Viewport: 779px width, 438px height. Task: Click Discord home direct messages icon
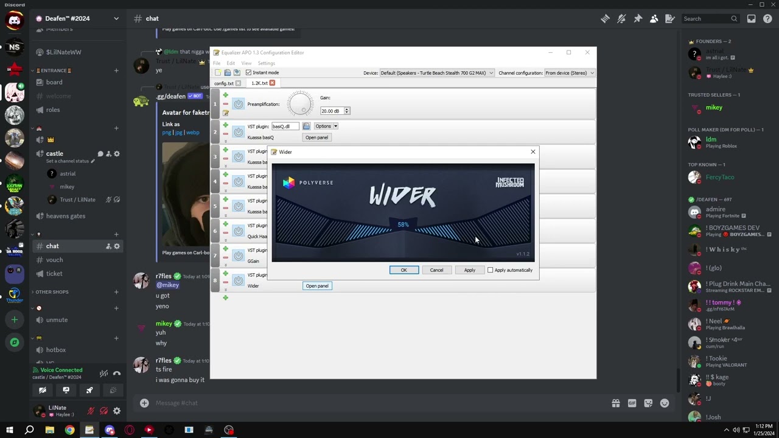click(15, 20)
